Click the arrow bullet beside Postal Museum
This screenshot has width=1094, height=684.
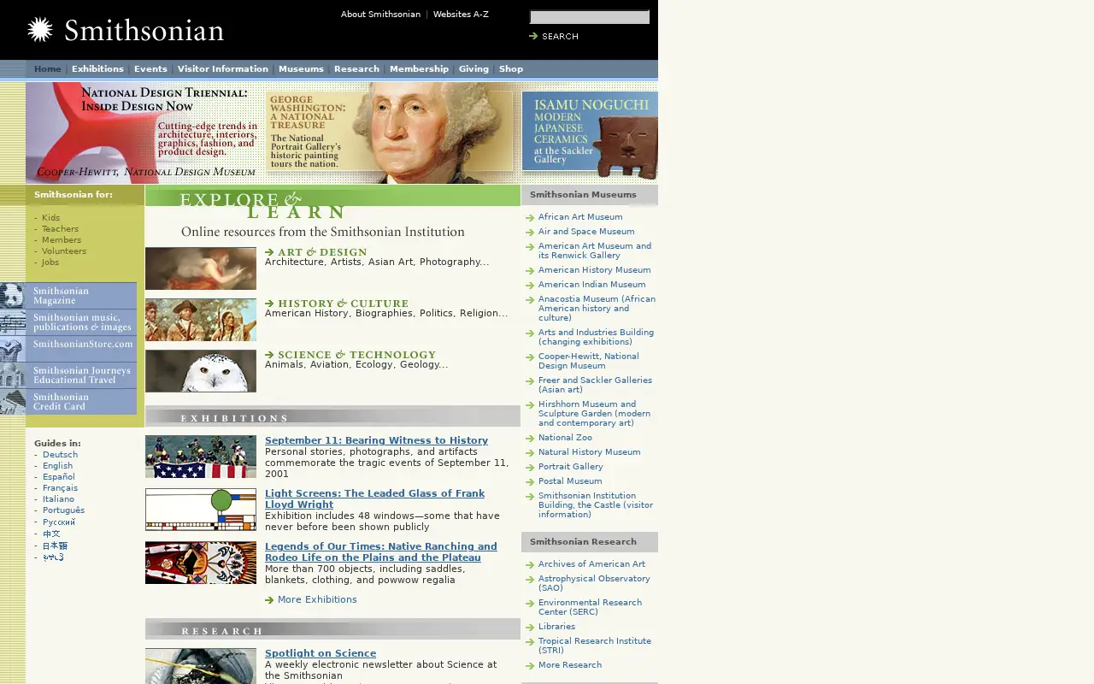click(x=530, y=482)
